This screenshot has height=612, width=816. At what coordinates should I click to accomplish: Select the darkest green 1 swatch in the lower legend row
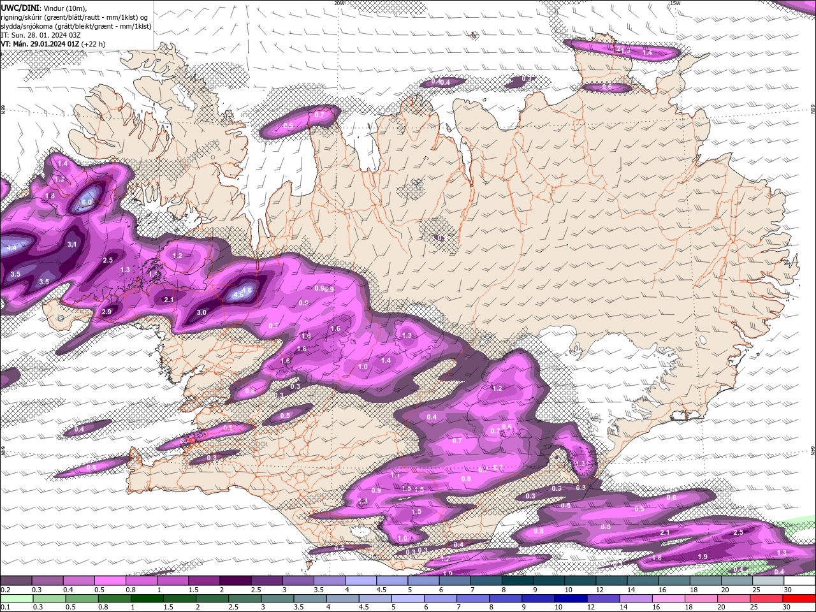(148, 598)
